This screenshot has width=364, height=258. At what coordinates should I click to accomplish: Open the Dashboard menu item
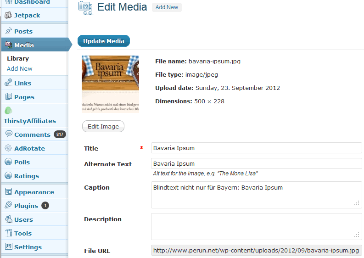pos(32,2)
